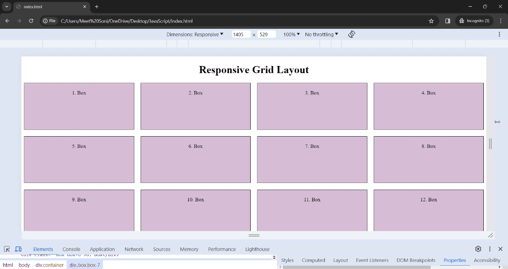The width and height of the screenshot is (508, 269).
Task: Click the '6. Box' grid item
Action: tap(195, 160)
